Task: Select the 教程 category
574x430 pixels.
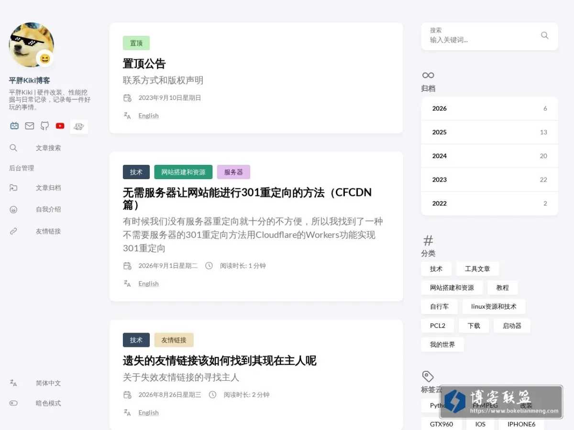Action: pyautogui.click(x=503, y=288)
